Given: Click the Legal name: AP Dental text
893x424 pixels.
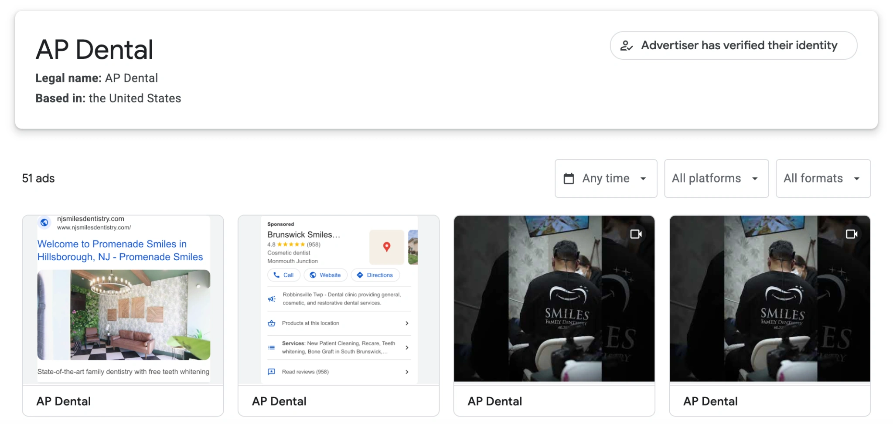Looking at the screenshot, I should (96, 78).
